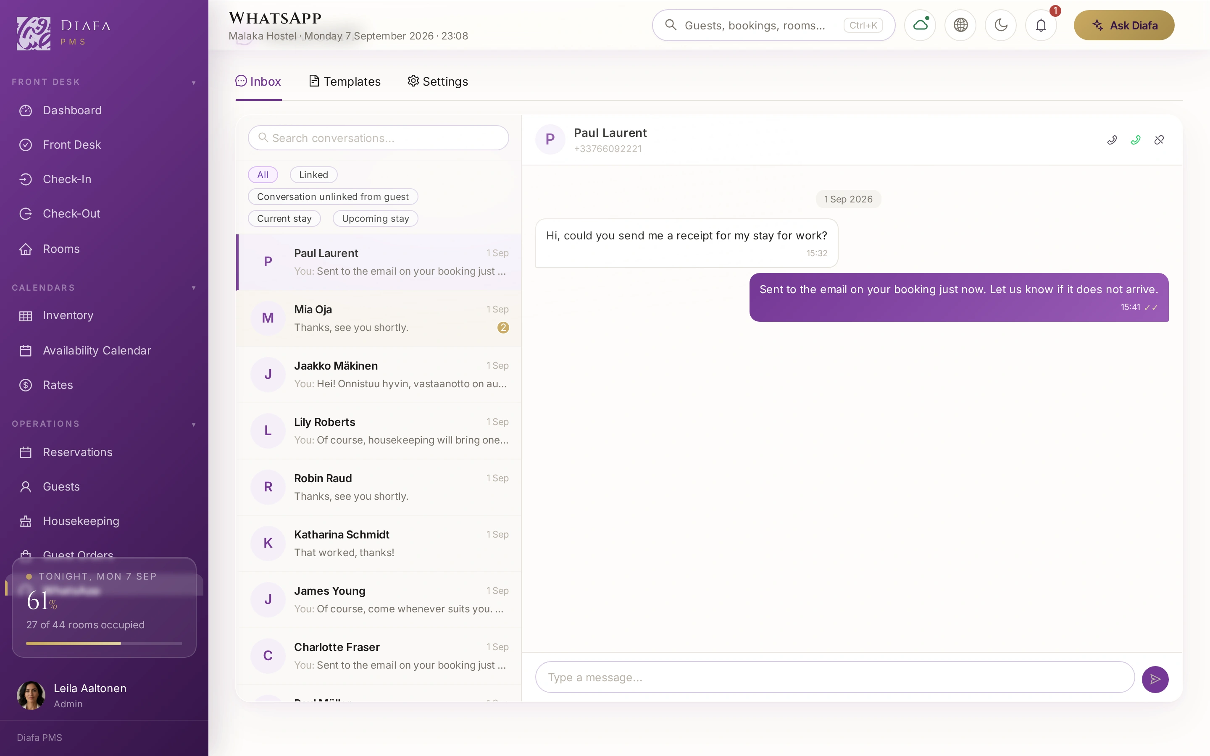Open Mia Oja's conversation

click(379, 318)
